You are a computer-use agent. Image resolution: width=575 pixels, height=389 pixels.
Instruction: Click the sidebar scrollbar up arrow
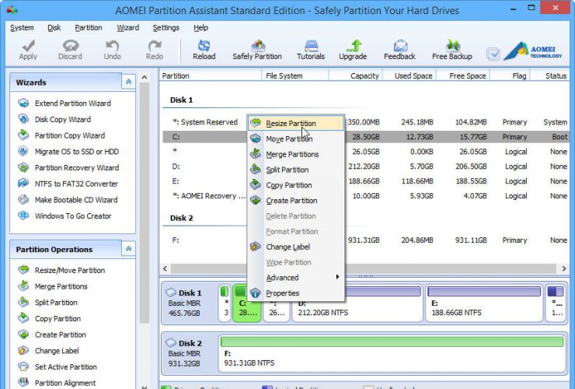[145, 78]
